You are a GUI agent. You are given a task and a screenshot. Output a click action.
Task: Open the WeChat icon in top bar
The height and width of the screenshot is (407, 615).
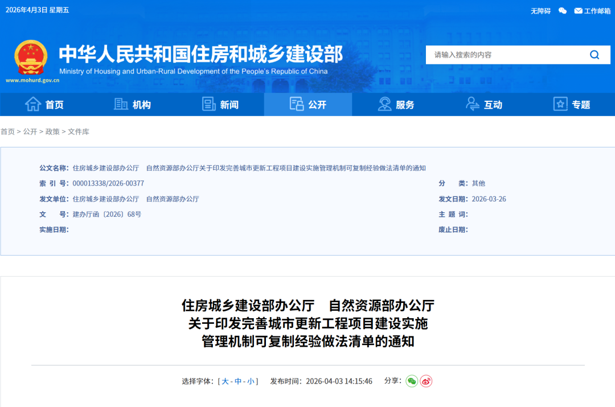563,11
